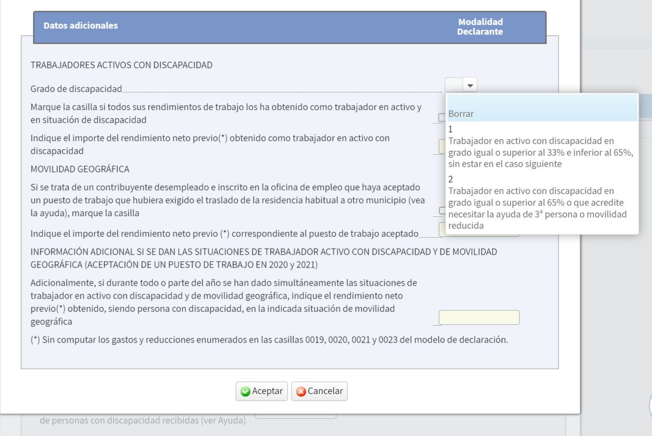652x436 pixels.
Task: Click the MOVILIDAD GEOGRÁFICA section heading
Action: [80, 169]
